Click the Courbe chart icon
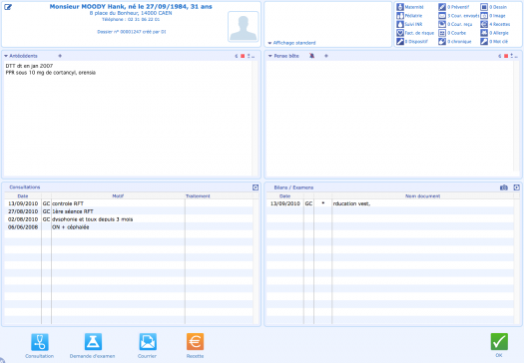Screen dimensions: 524x363 point(442,33)
